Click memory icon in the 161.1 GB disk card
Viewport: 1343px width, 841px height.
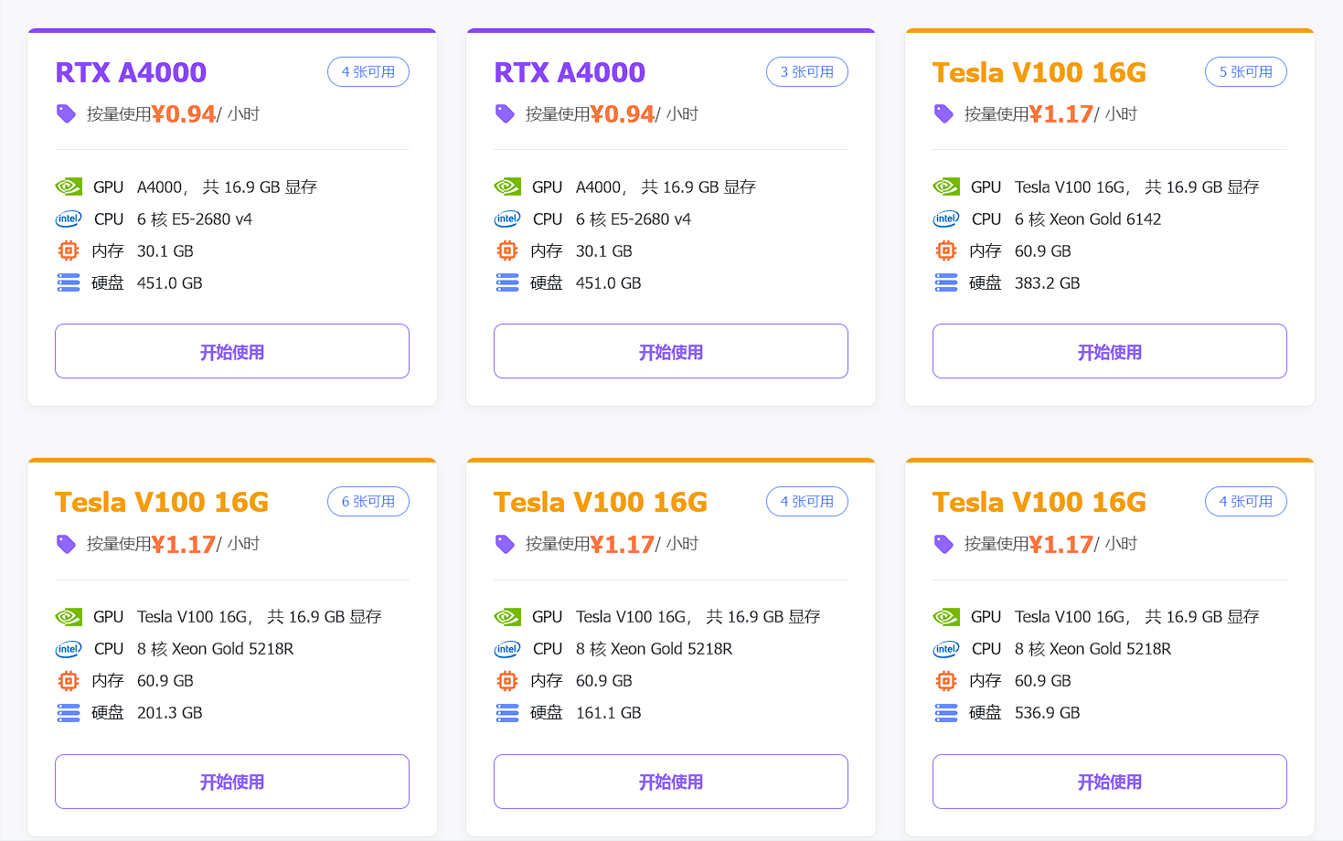pyautogui.click(x=507, y=680)
